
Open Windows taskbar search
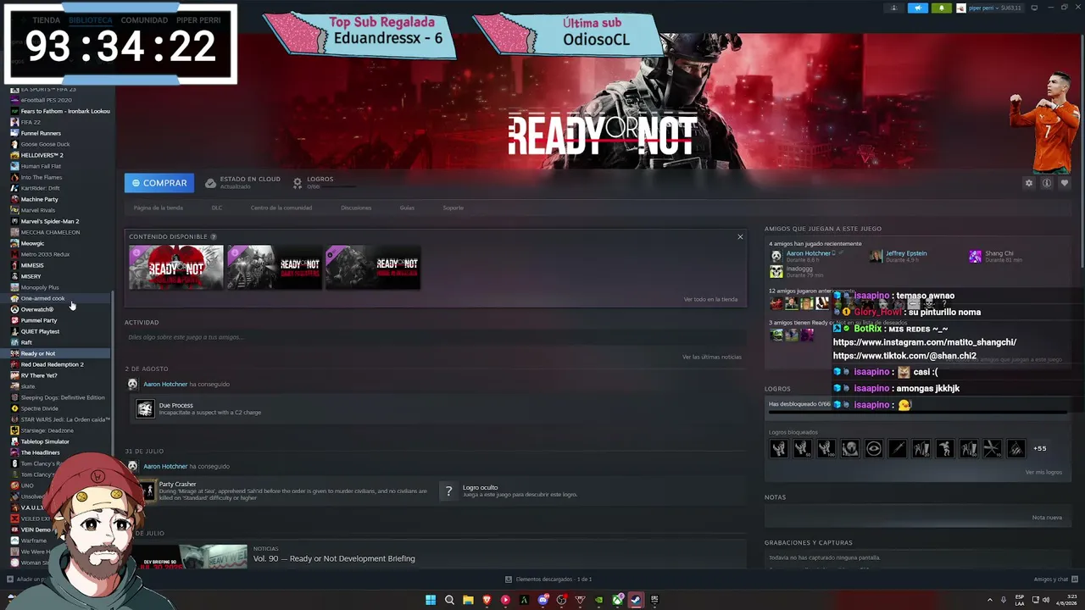pyautogui.click(x=449, y=600)
